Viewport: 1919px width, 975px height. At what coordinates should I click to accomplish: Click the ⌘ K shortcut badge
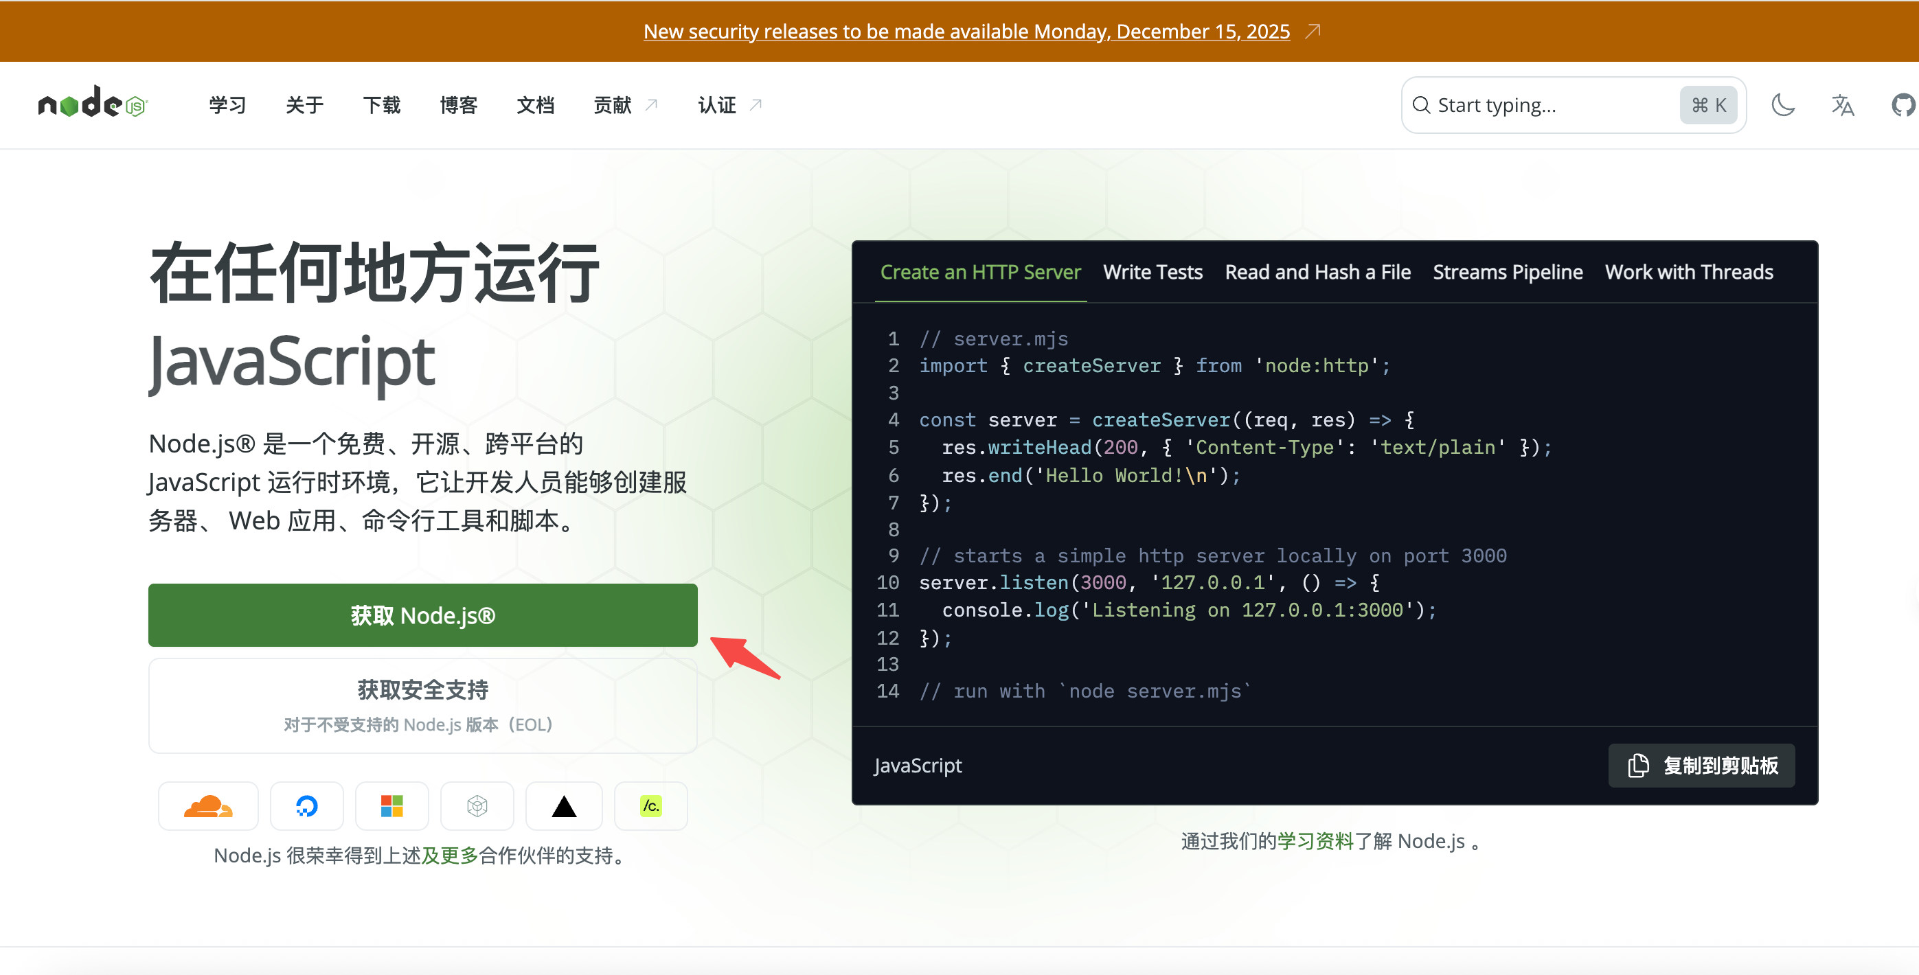(1708, 105)
